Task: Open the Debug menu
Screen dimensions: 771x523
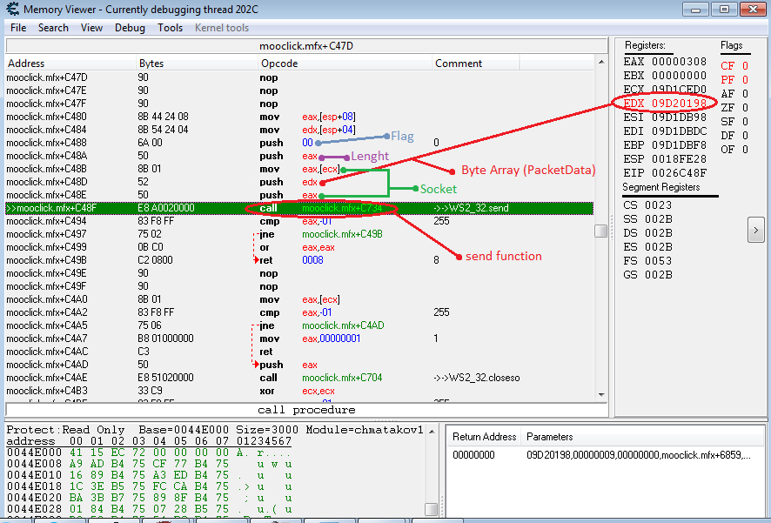Action: tap(130, 28)
